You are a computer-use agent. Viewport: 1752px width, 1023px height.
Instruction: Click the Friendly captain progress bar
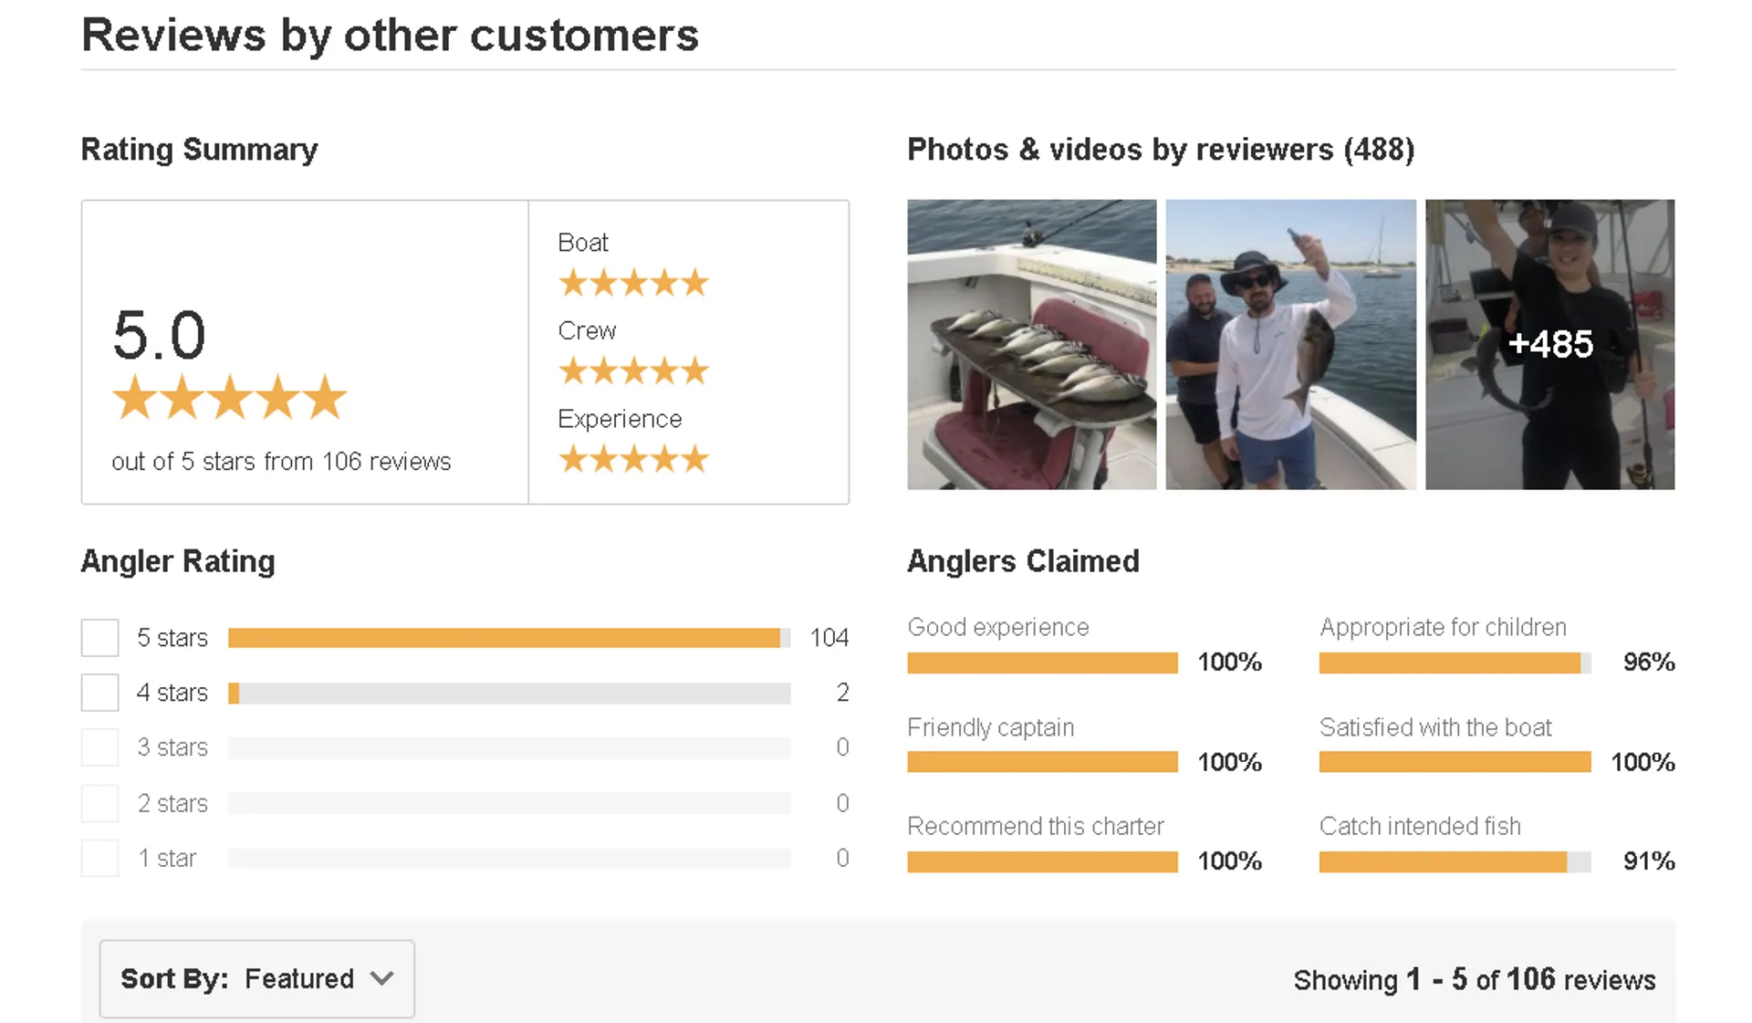coord(1042,762)
